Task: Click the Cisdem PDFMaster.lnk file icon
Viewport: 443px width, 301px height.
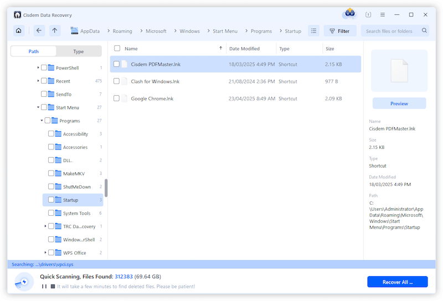Action: (x=124, y=64)
